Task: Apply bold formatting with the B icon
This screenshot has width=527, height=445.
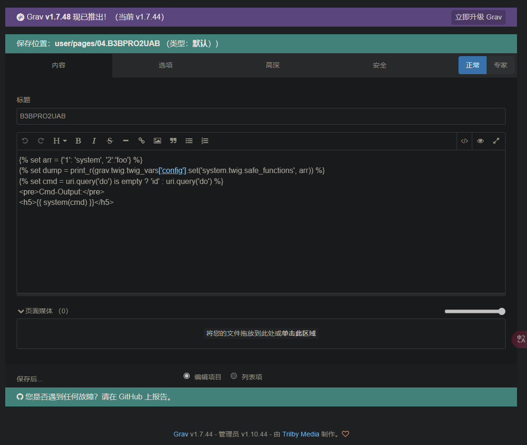Action: click(x=78, y=141)
